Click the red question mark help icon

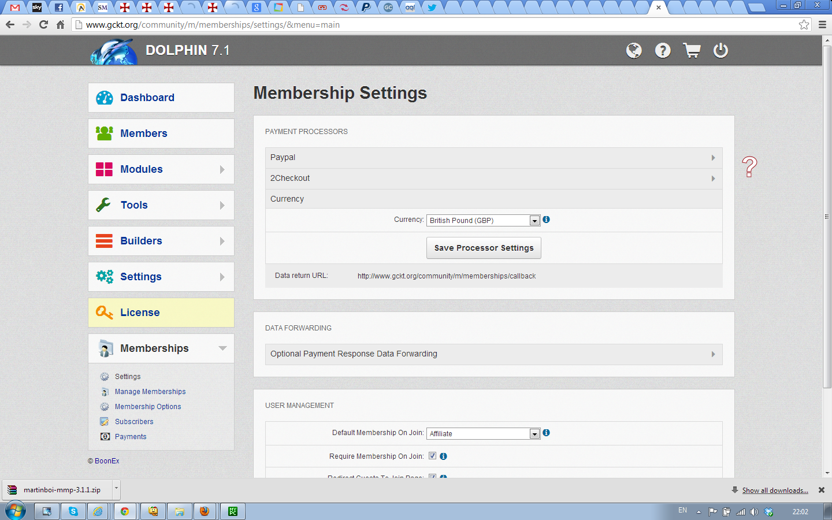[749, 167]
